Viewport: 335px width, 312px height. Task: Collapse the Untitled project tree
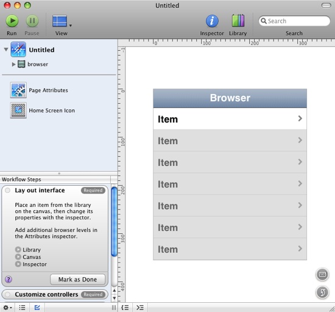(x=6, y=49)
